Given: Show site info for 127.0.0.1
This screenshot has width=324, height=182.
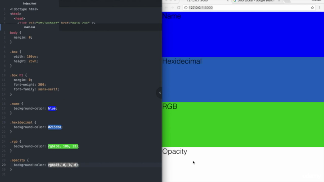Looking at the screenshot, I should [x=186, y=8].
